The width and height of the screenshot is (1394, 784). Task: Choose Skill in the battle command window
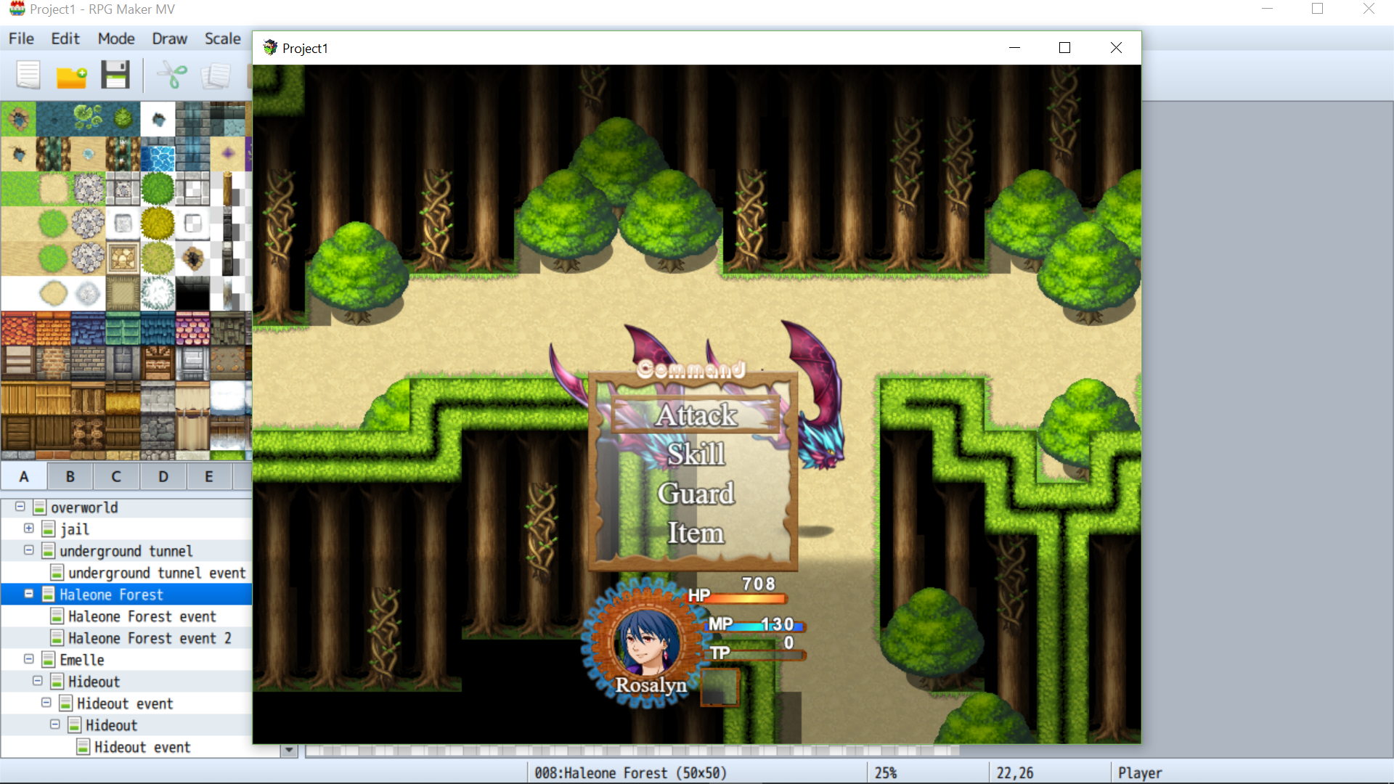(696, 454)
